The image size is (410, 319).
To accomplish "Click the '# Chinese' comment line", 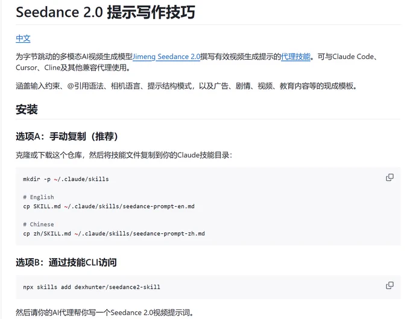I will point(39,224).
